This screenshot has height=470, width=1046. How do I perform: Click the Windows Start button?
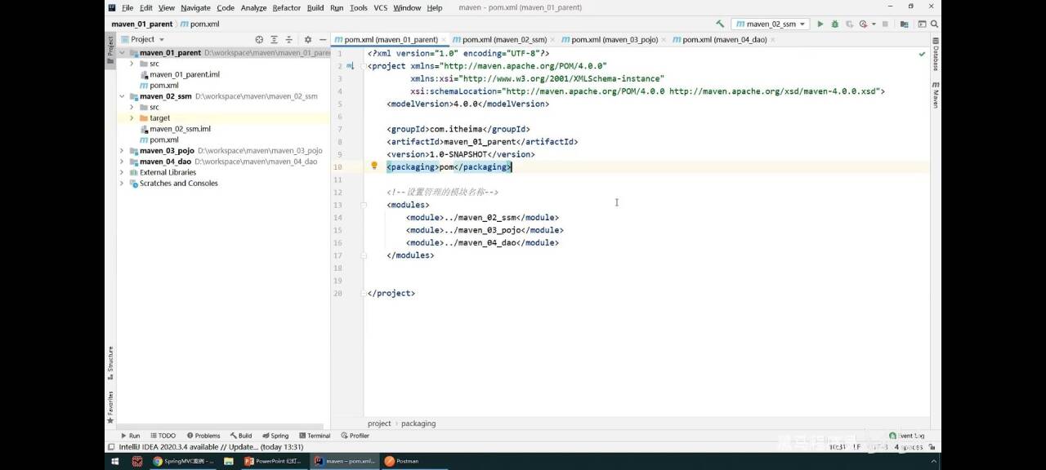[x=115, y=461]
